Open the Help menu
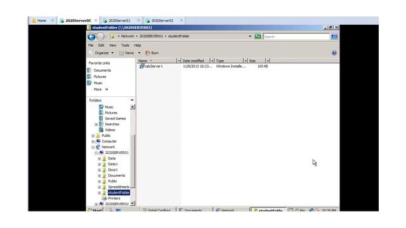The width and height of the screenshot is (406, 228). click(x=137, y=45)
